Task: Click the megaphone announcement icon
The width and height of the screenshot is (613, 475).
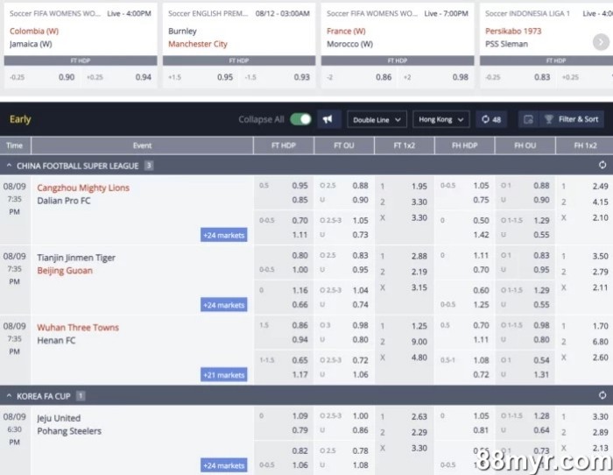Action: [328, 119]
